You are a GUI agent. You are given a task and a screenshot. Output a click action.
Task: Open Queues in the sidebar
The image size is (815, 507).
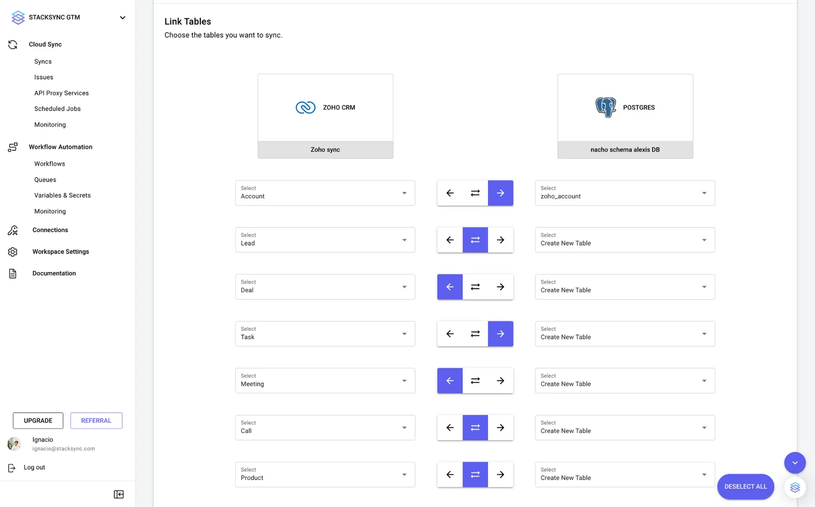click(x=45, y=180)
